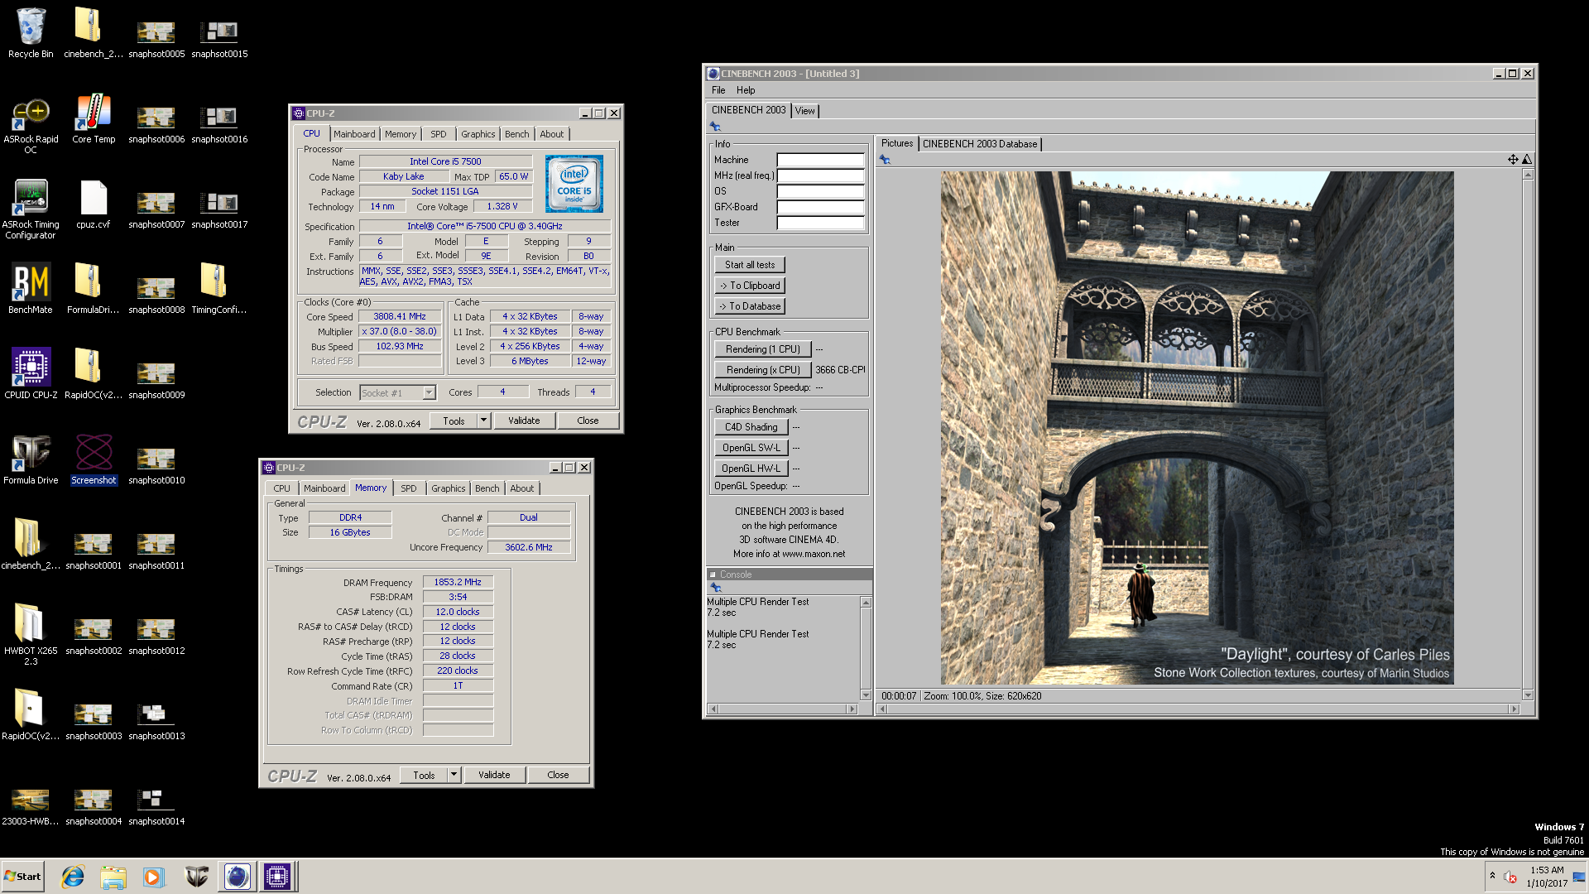Image resolution: width=1589 pixels, height=894 pixels.
Task: Switch to Cinebench View tab
Action: coord(805,111)
